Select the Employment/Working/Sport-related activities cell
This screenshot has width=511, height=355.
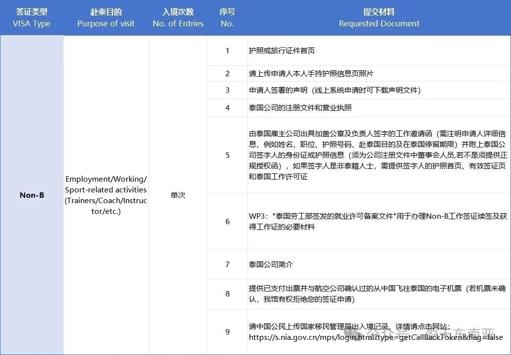pos(106,195)
